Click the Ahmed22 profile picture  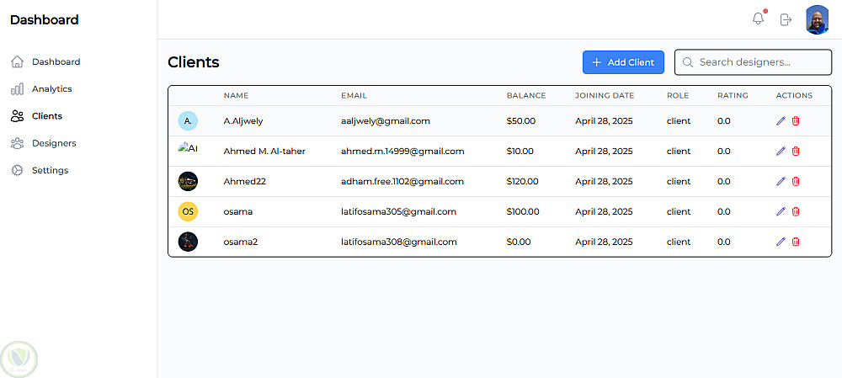pos(188,182)
